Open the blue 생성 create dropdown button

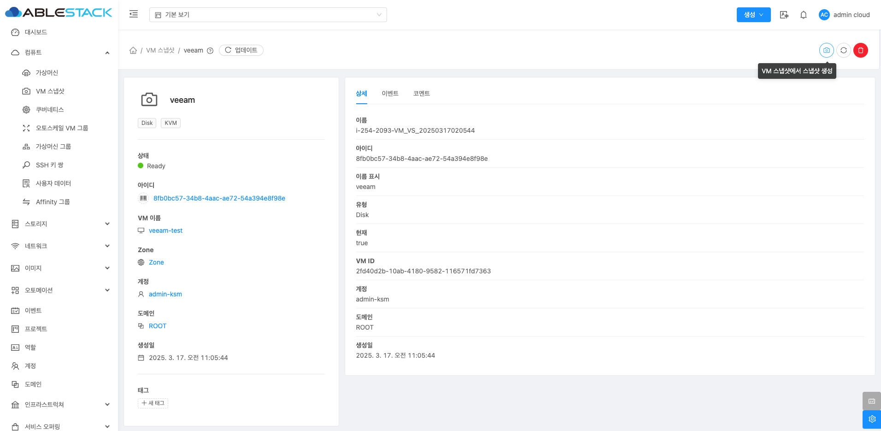(753, 15)
